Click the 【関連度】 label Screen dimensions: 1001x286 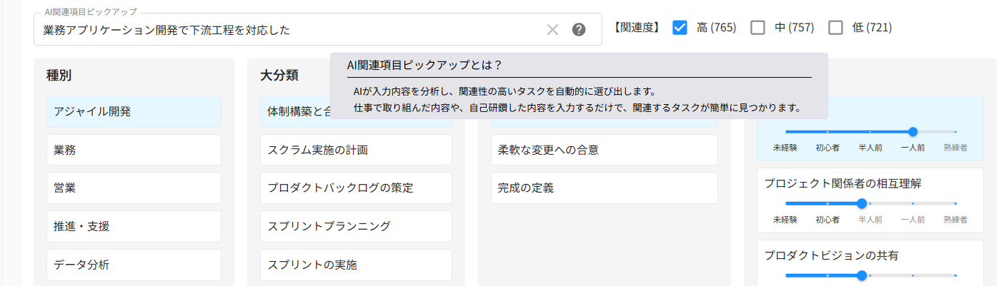point(637,28)
